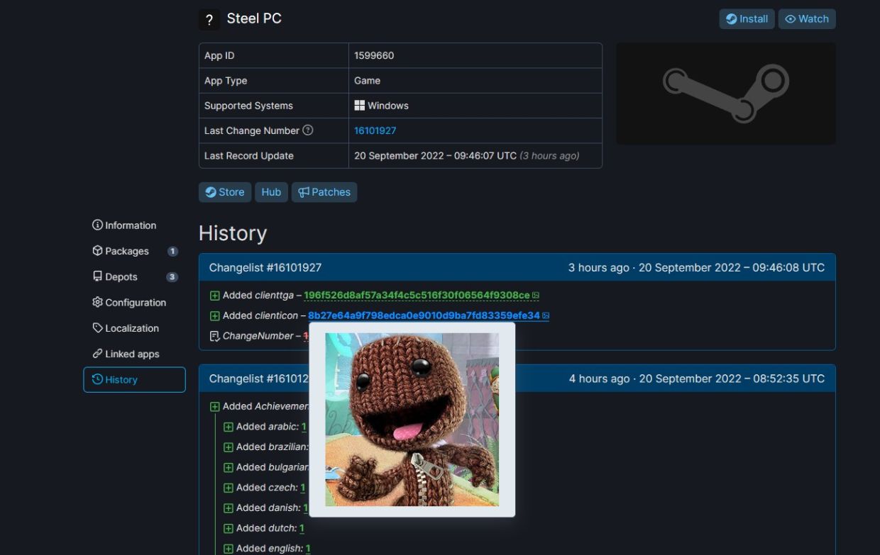The height and width of the screenshot is (555, 880).
Task: Click the help icon beside Last Change Number
Action: tap(307, 130)
